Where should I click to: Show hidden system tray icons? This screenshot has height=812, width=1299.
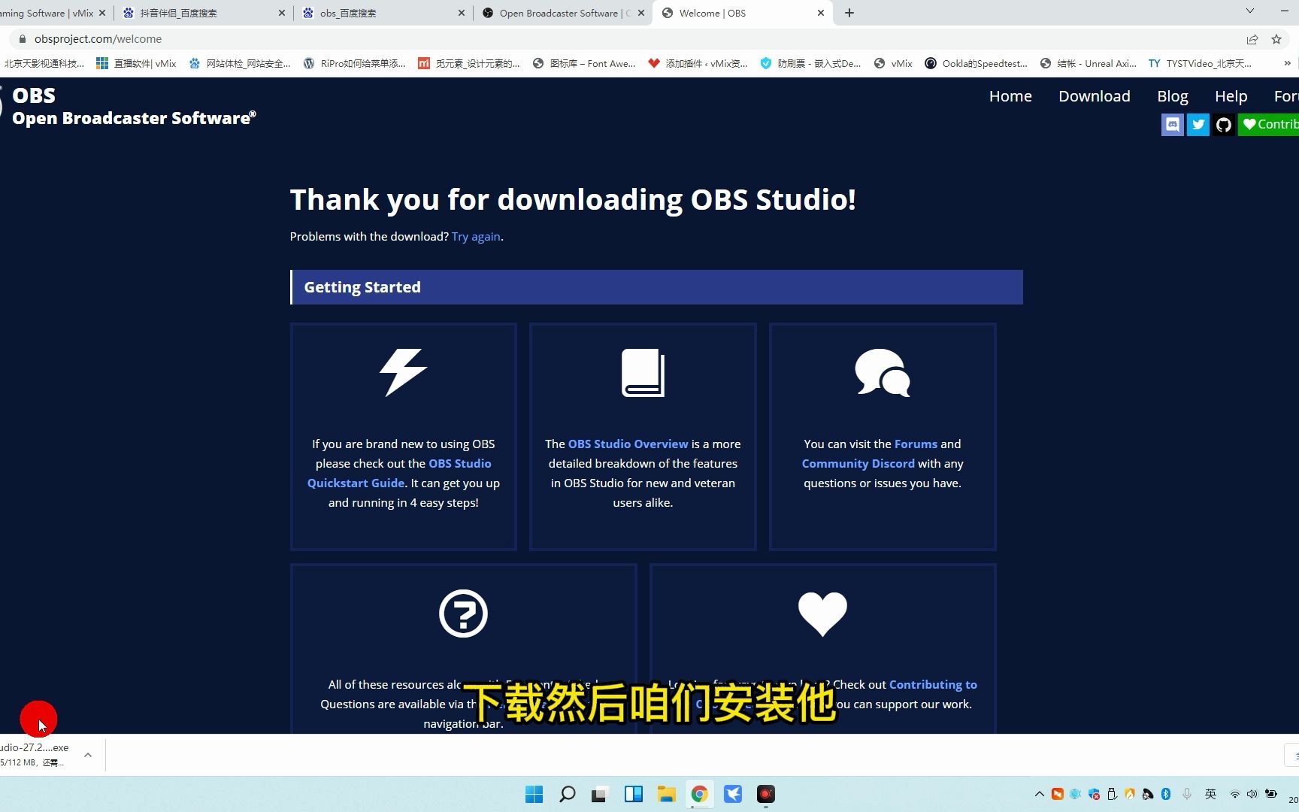1039,794
